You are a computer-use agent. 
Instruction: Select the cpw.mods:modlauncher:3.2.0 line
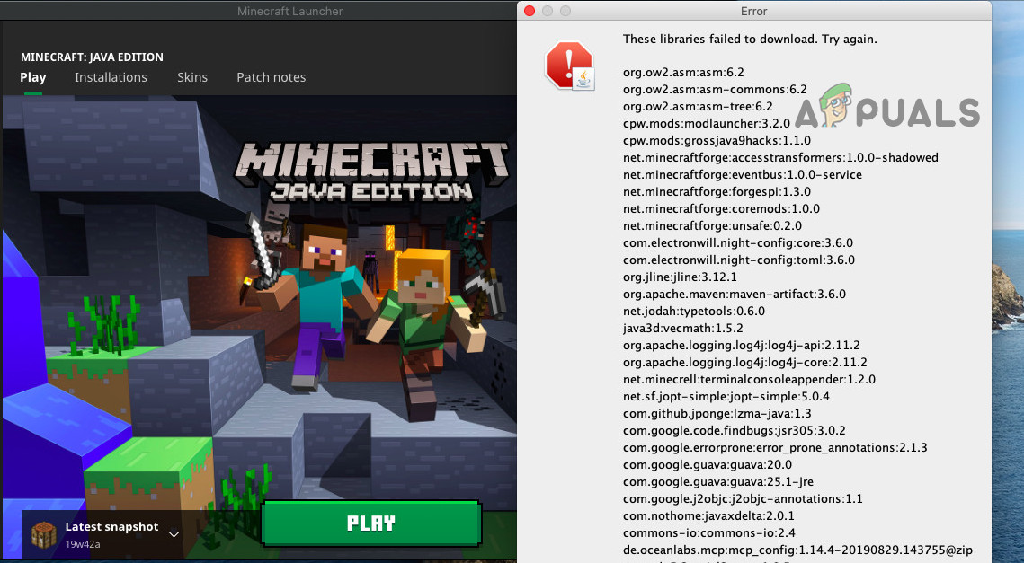(706, 123)
